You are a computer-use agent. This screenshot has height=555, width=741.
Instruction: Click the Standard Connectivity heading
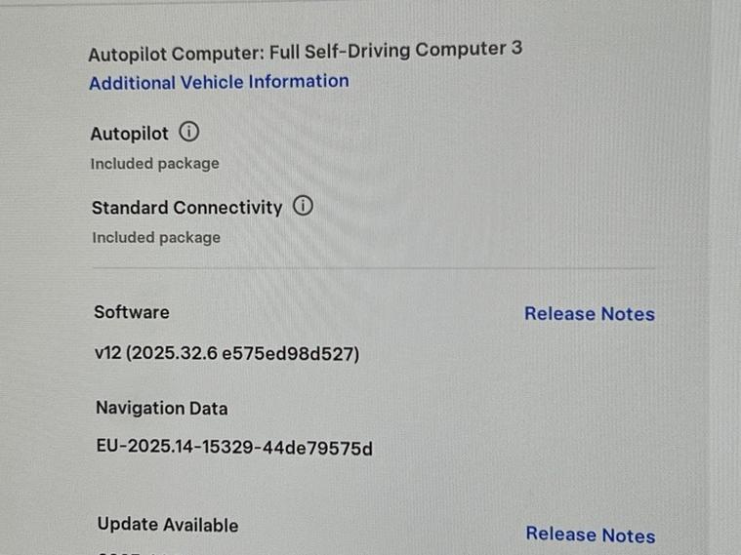[x=187, y=208]
